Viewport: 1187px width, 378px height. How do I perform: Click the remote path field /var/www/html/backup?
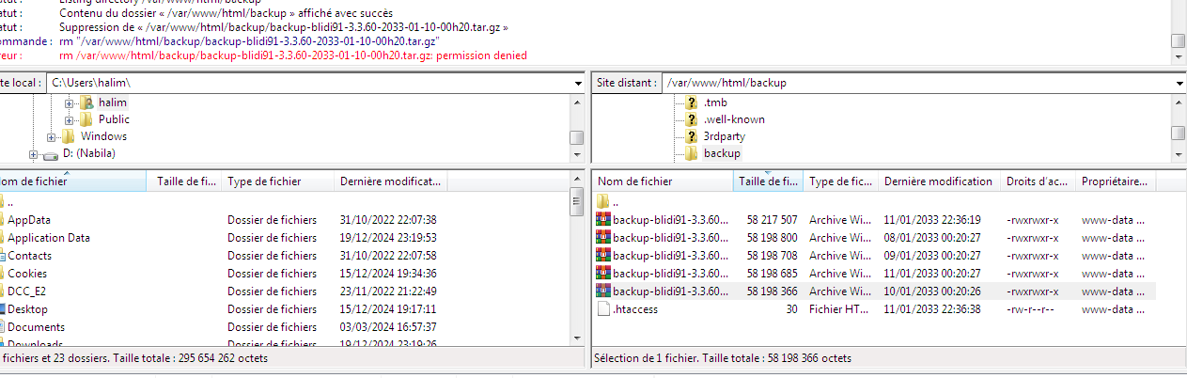click(912, 83)
